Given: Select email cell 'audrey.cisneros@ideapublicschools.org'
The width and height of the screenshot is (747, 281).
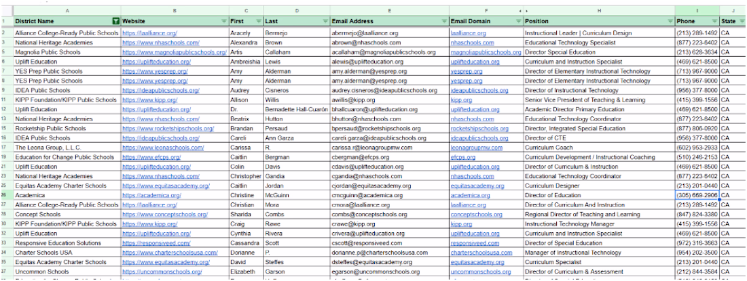Looking at the screenshot, I should 390,90.
